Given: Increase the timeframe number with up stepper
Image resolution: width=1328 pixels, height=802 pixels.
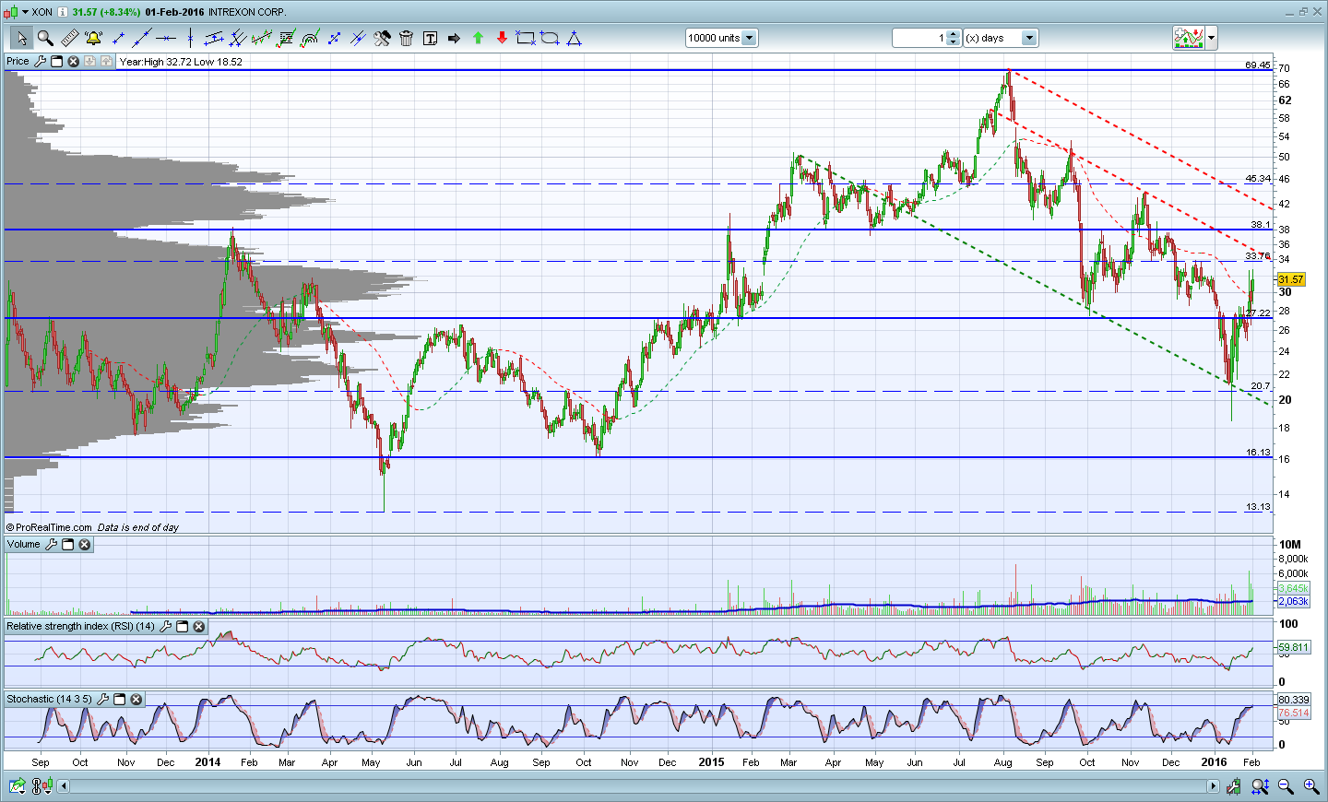Looking at the screenshot, I should point(954,34).
